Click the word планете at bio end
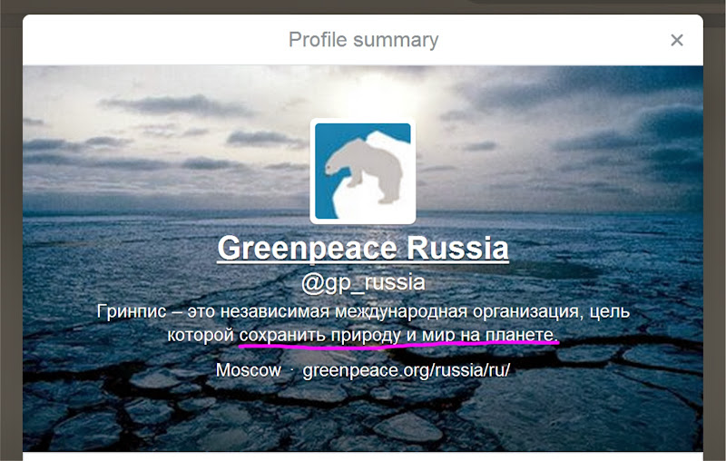 pos(522,335)
